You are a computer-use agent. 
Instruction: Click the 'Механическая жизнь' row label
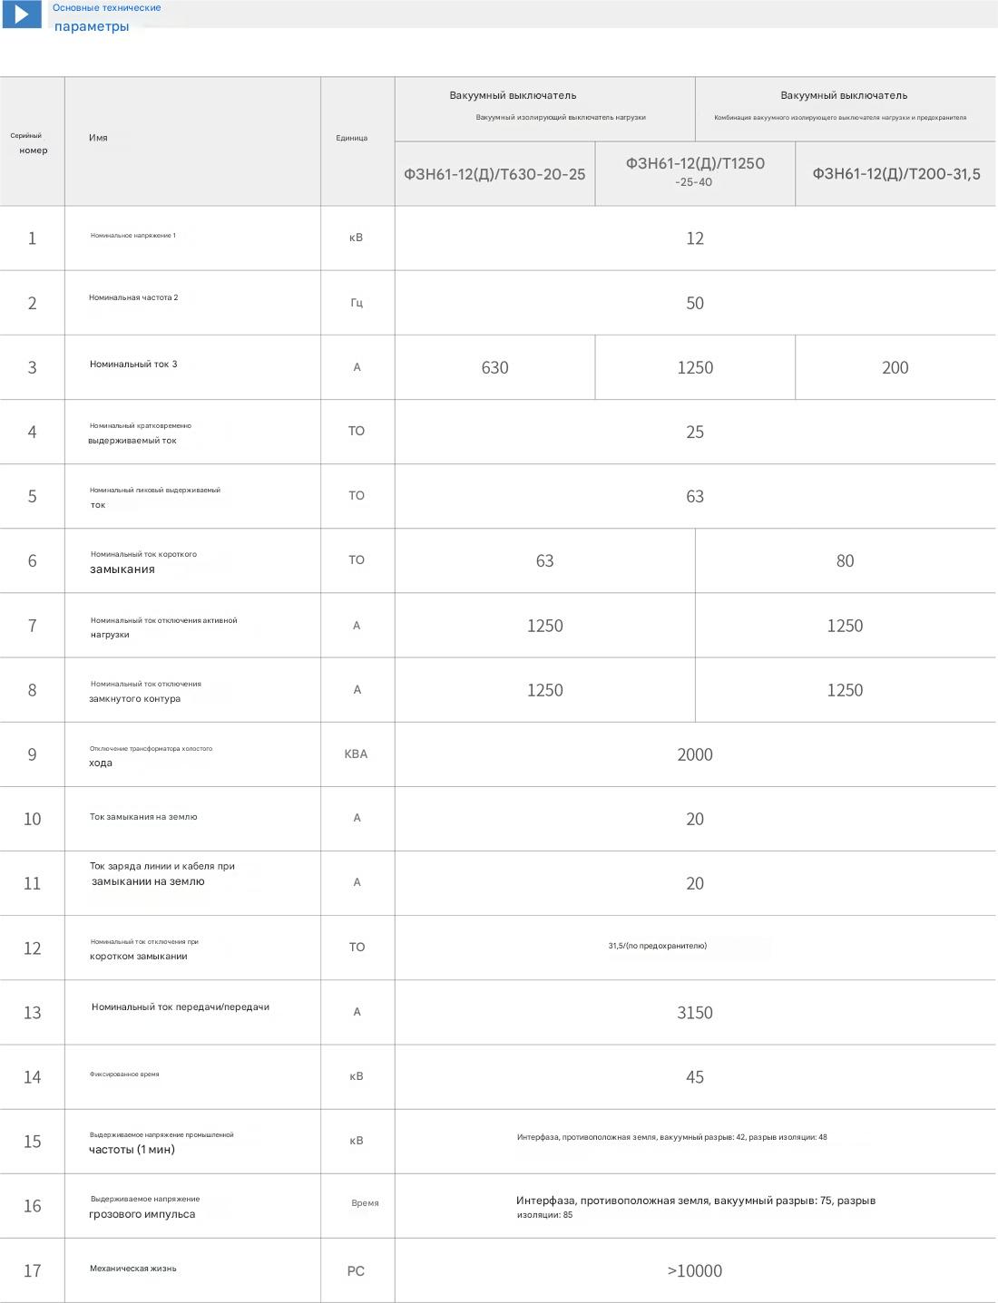tap(133, 1269)
